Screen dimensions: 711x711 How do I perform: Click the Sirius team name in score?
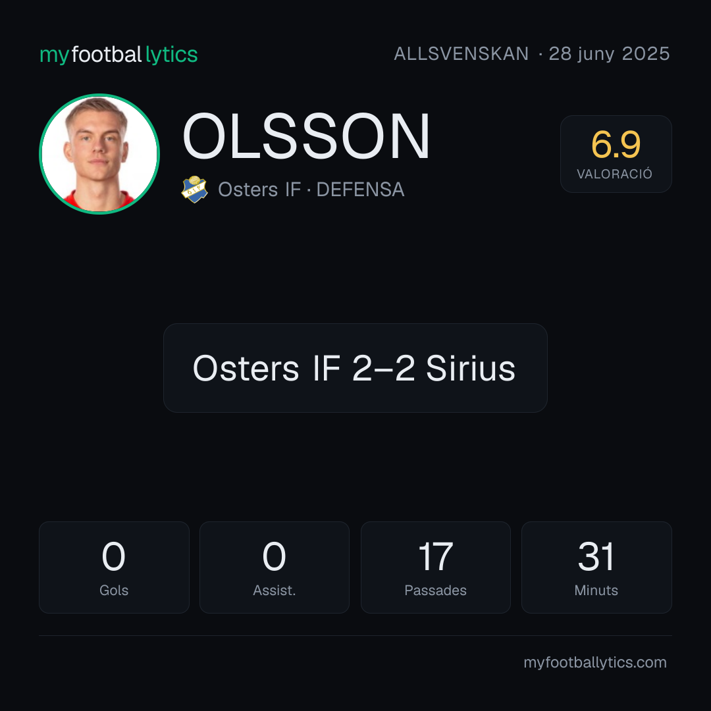coord(470,368)
